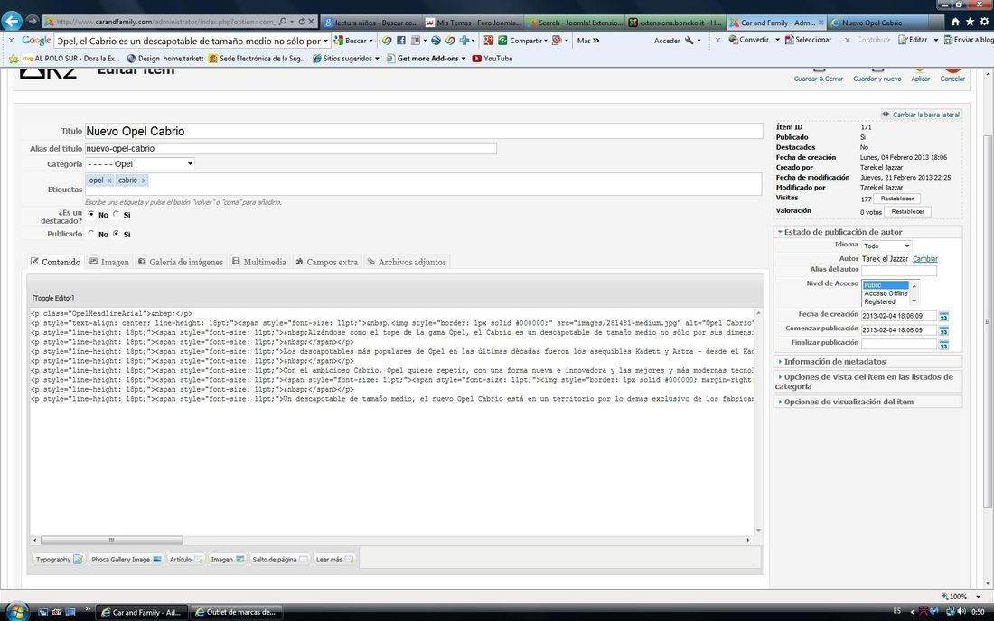This screenshot has height=621, width=994.
Task: Click the address bar refresh icon
Action: (x=301, y=22)
